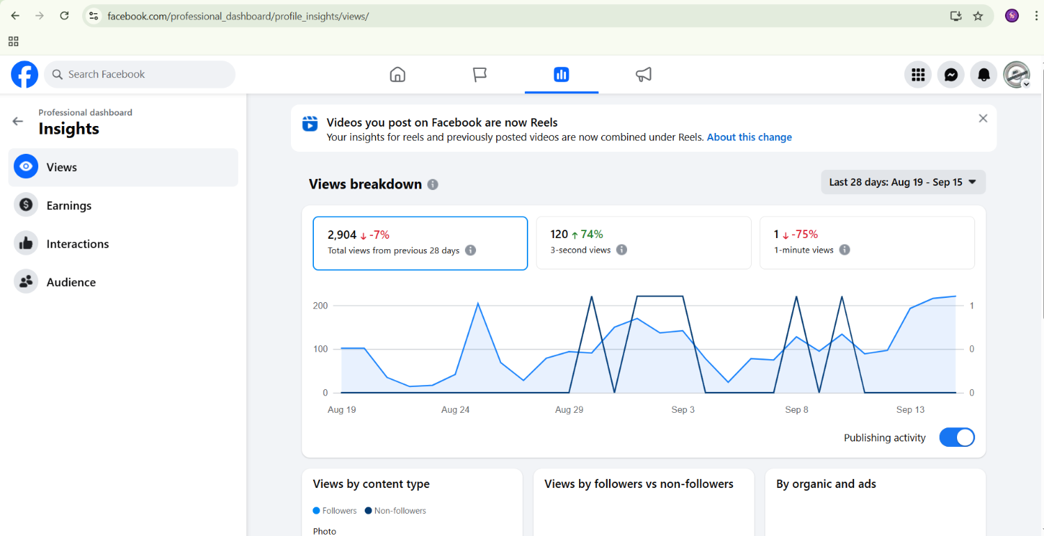The height and width of the screenshot is (536, 1044).
Task: Click info icon beside Views breakdown heading
Action: [x=433, y=184]
